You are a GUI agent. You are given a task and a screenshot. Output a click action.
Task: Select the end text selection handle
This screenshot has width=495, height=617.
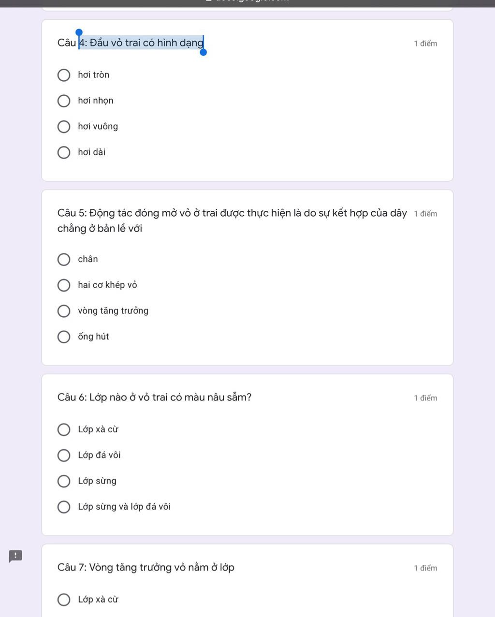(x=204, y=52)
